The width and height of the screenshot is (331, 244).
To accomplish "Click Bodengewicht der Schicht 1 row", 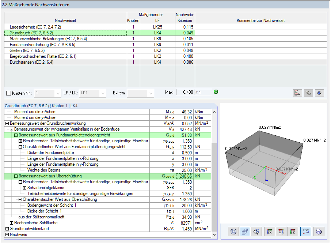I will 107,206.
